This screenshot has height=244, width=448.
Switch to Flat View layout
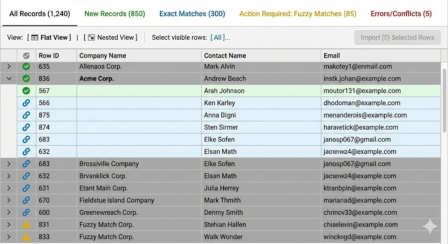(50, 38)
